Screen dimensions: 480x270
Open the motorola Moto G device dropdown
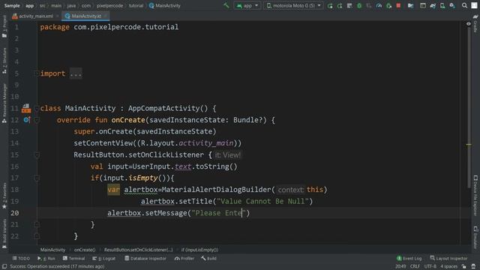[x=293, y=5]
